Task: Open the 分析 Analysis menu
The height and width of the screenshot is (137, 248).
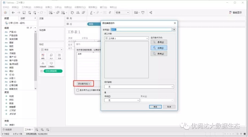Action: pos(58,7)
